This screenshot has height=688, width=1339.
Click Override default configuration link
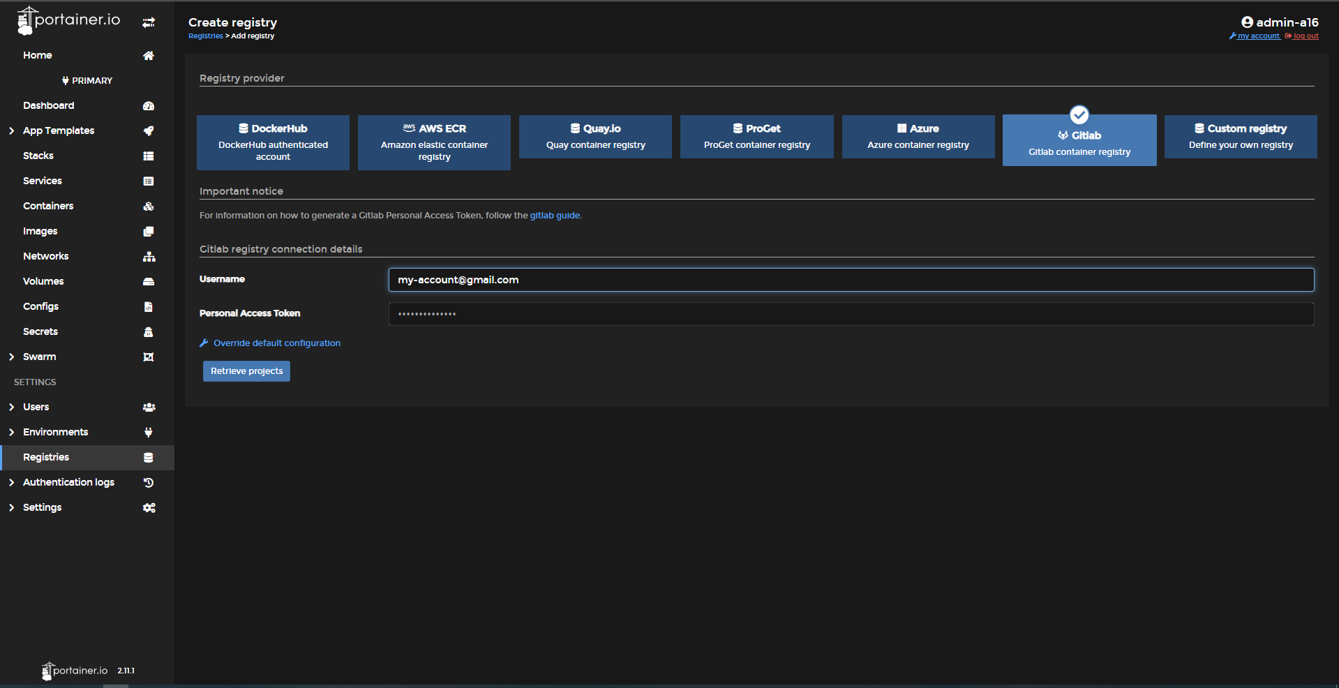click(277, 343)
